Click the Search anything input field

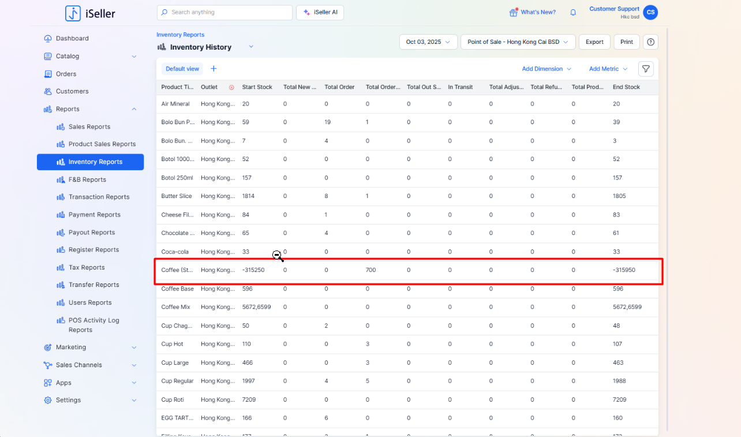224,12
